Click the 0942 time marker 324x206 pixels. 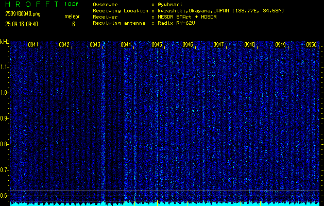pyautogui.click(x=64, y=45)
